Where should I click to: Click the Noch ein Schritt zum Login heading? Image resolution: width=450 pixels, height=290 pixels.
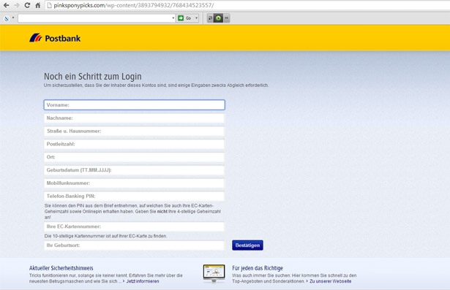tap(93, 77)
